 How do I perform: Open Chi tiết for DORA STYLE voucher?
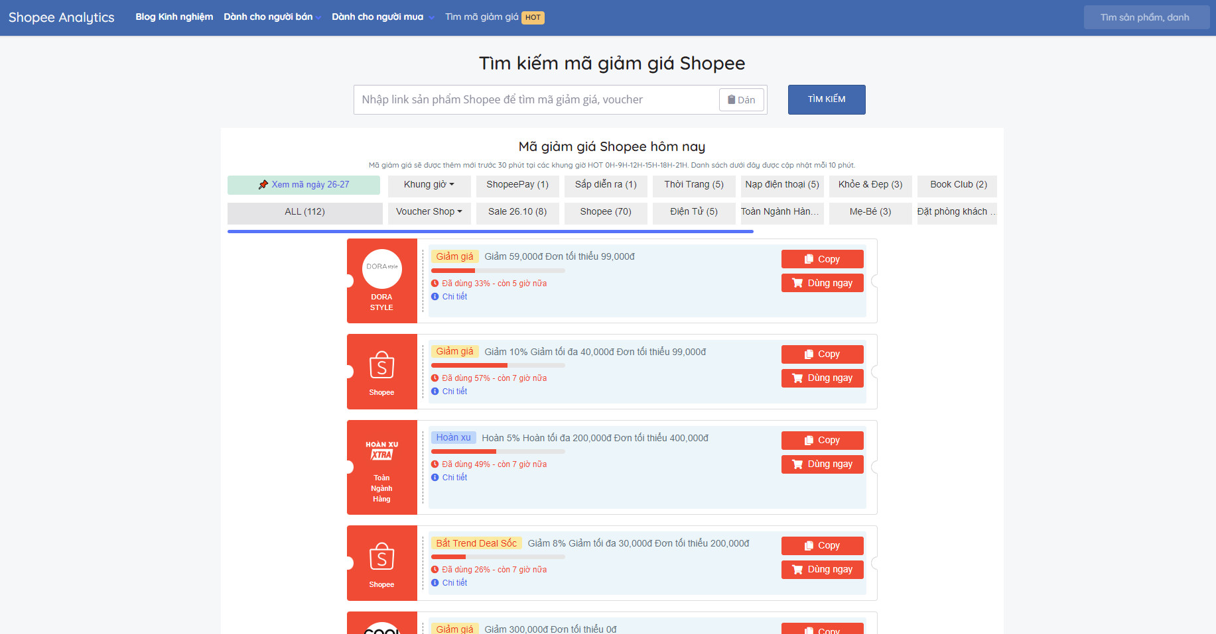coord(454,297)
